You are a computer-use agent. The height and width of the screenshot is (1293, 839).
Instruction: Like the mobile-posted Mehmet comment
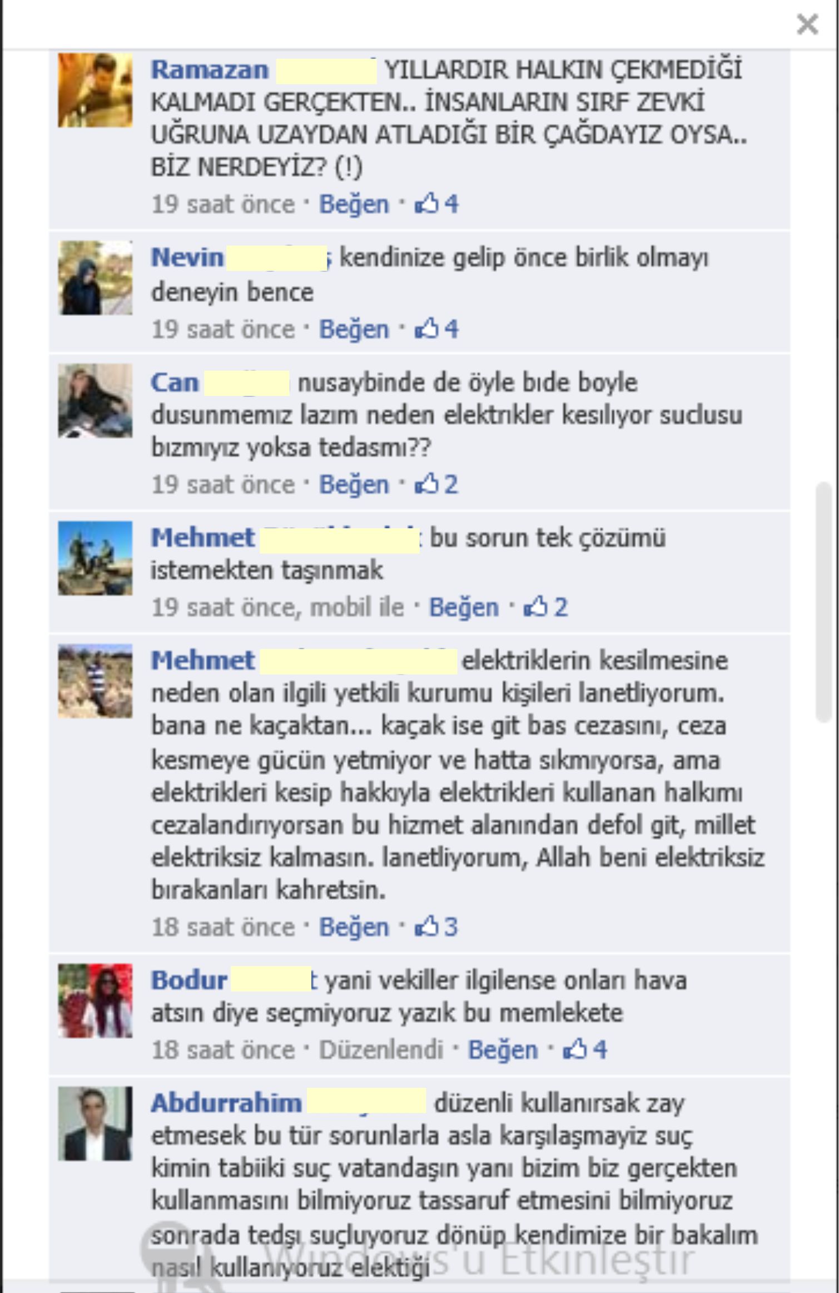pos(464,607)
